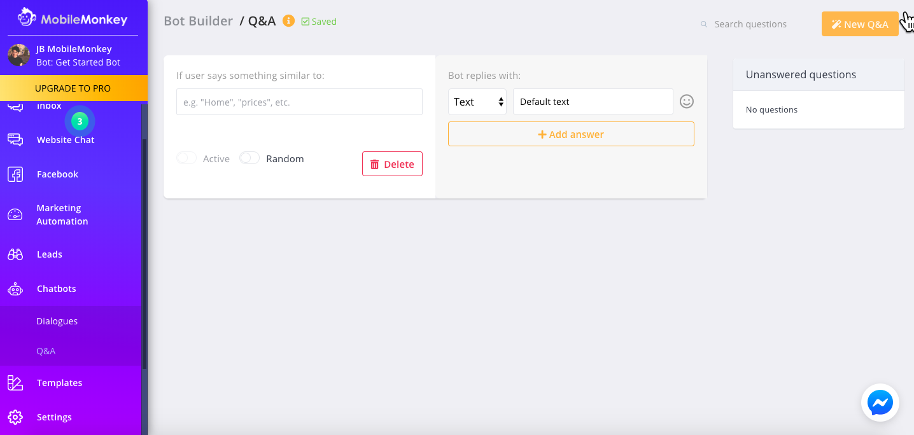Switch to the Q&A section

46,350
